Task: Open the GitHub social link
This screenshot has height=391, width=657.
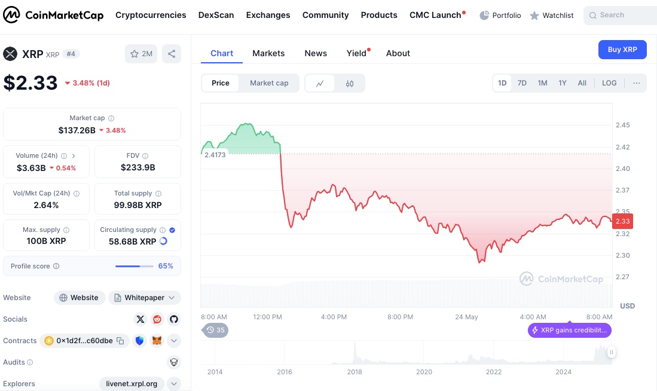Action: coord(173,319)
